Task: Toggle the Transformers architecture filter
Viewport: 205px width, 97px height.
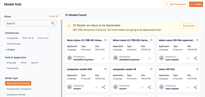Action: (14, 44)
